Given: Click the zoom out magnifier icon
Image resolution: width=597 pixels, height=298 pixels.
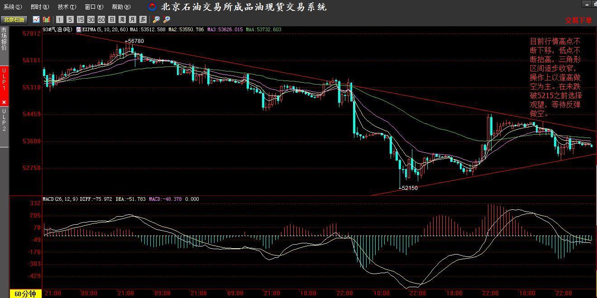Looking at the screenshot, I should [x=156, y=19].
